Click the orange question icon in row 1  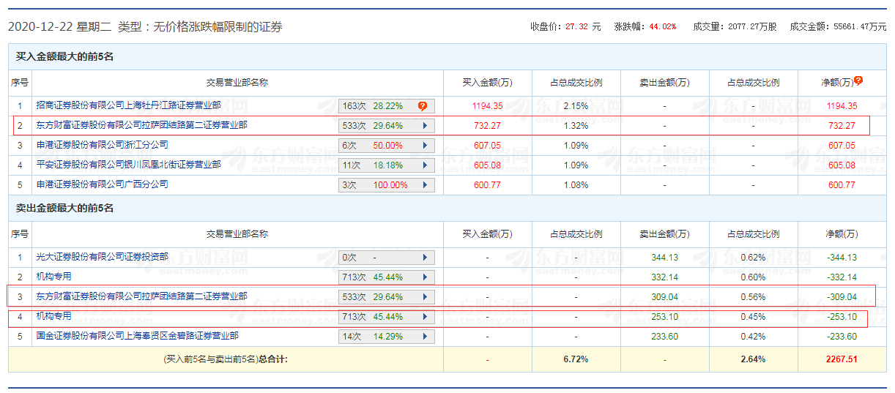click(423, 106)
